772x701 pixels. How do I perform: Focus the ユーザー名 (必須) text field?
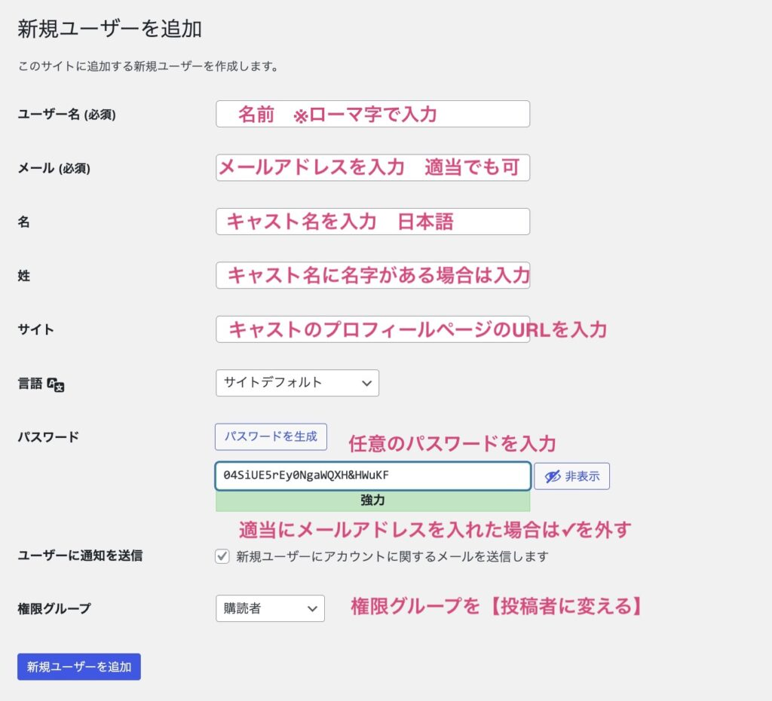pyautogui.click(x=372, y=114)
